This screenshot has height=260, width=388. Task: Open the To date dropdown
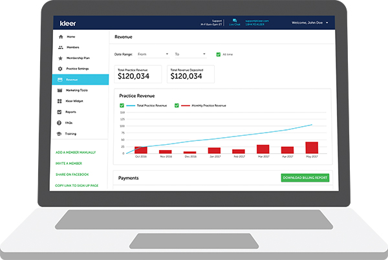pos(189,54)
